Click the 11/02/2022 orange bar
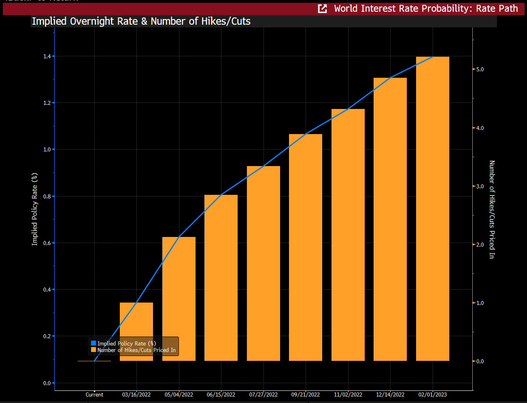Image resolution: width=527 pixels, height=403 pixels. click(348, 235)
